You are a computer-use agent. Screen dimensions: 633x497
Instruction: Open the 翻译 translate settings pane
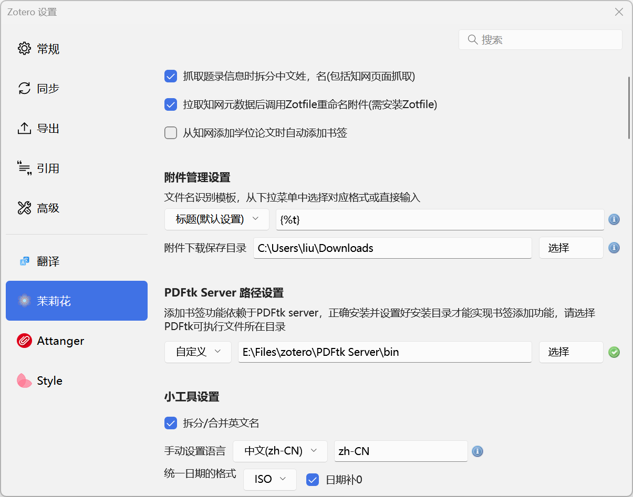(x=77, y=261)
